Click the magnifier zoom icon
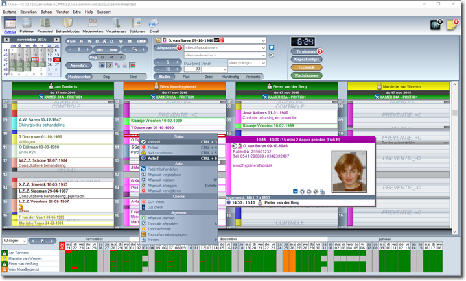 tap(135, 49)
